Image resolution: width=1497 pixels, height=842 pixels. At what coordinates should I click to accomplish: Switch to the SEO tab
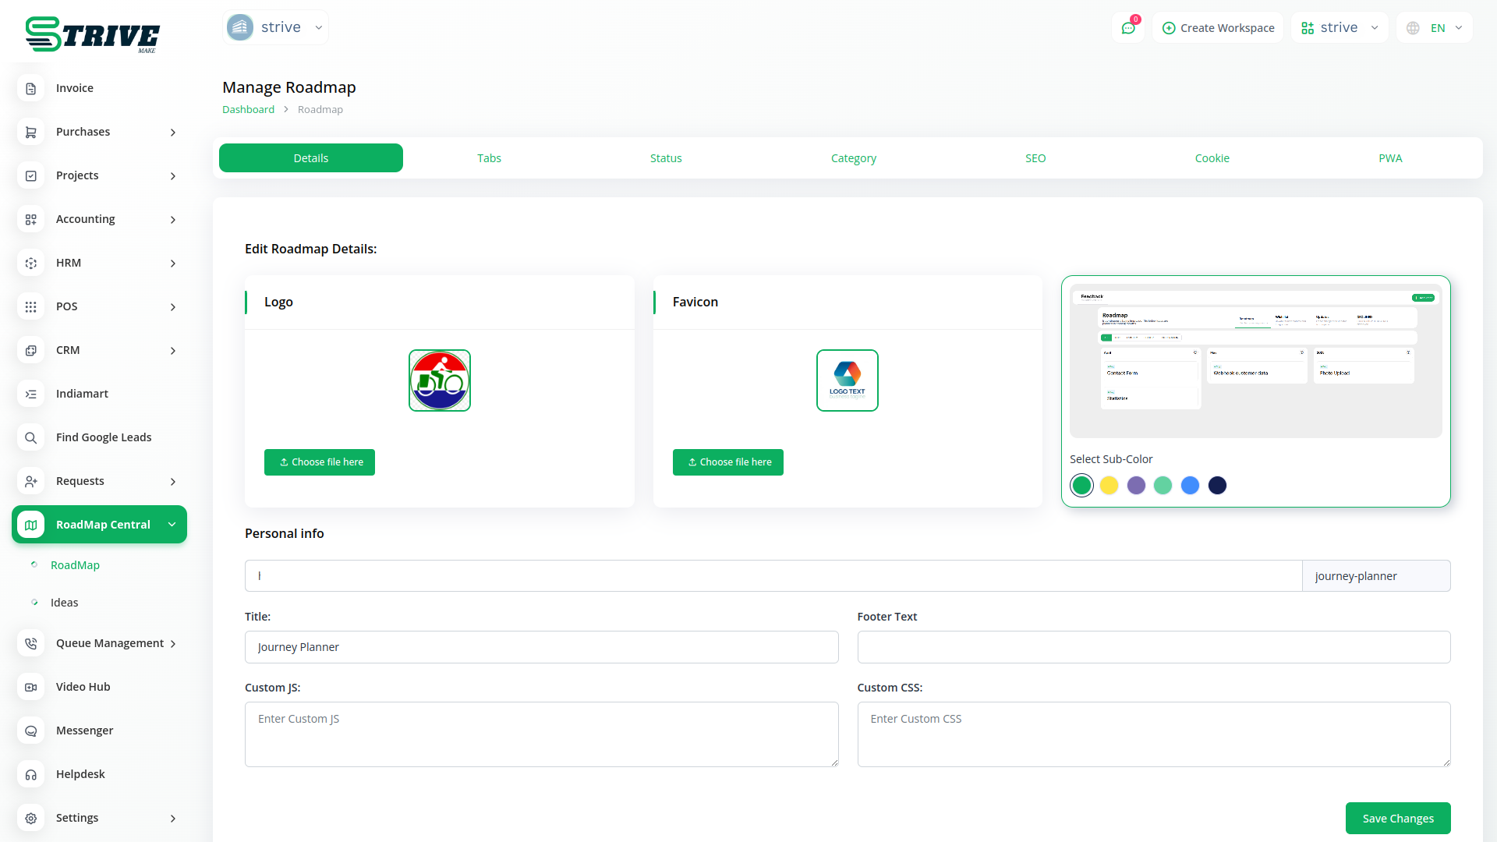pos(1035,158)
